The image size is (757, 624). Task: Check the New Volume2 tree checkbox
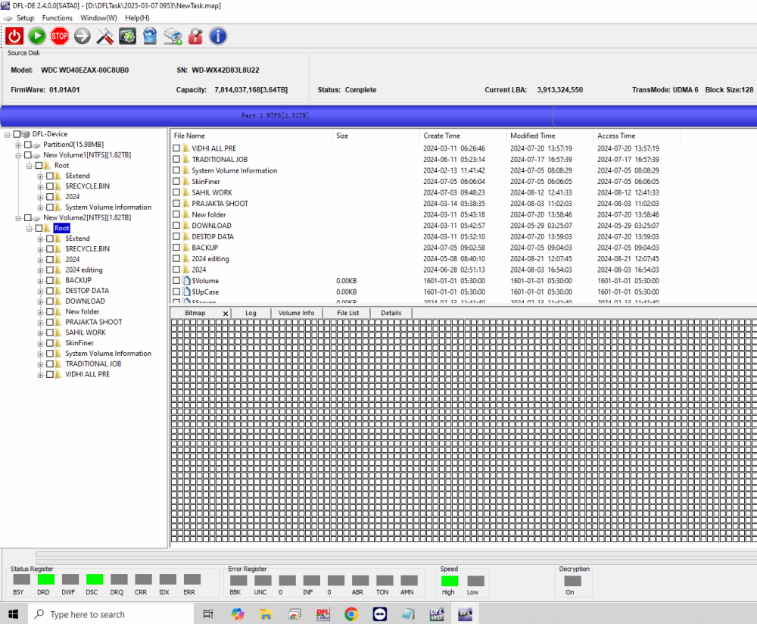click(28, 217)
